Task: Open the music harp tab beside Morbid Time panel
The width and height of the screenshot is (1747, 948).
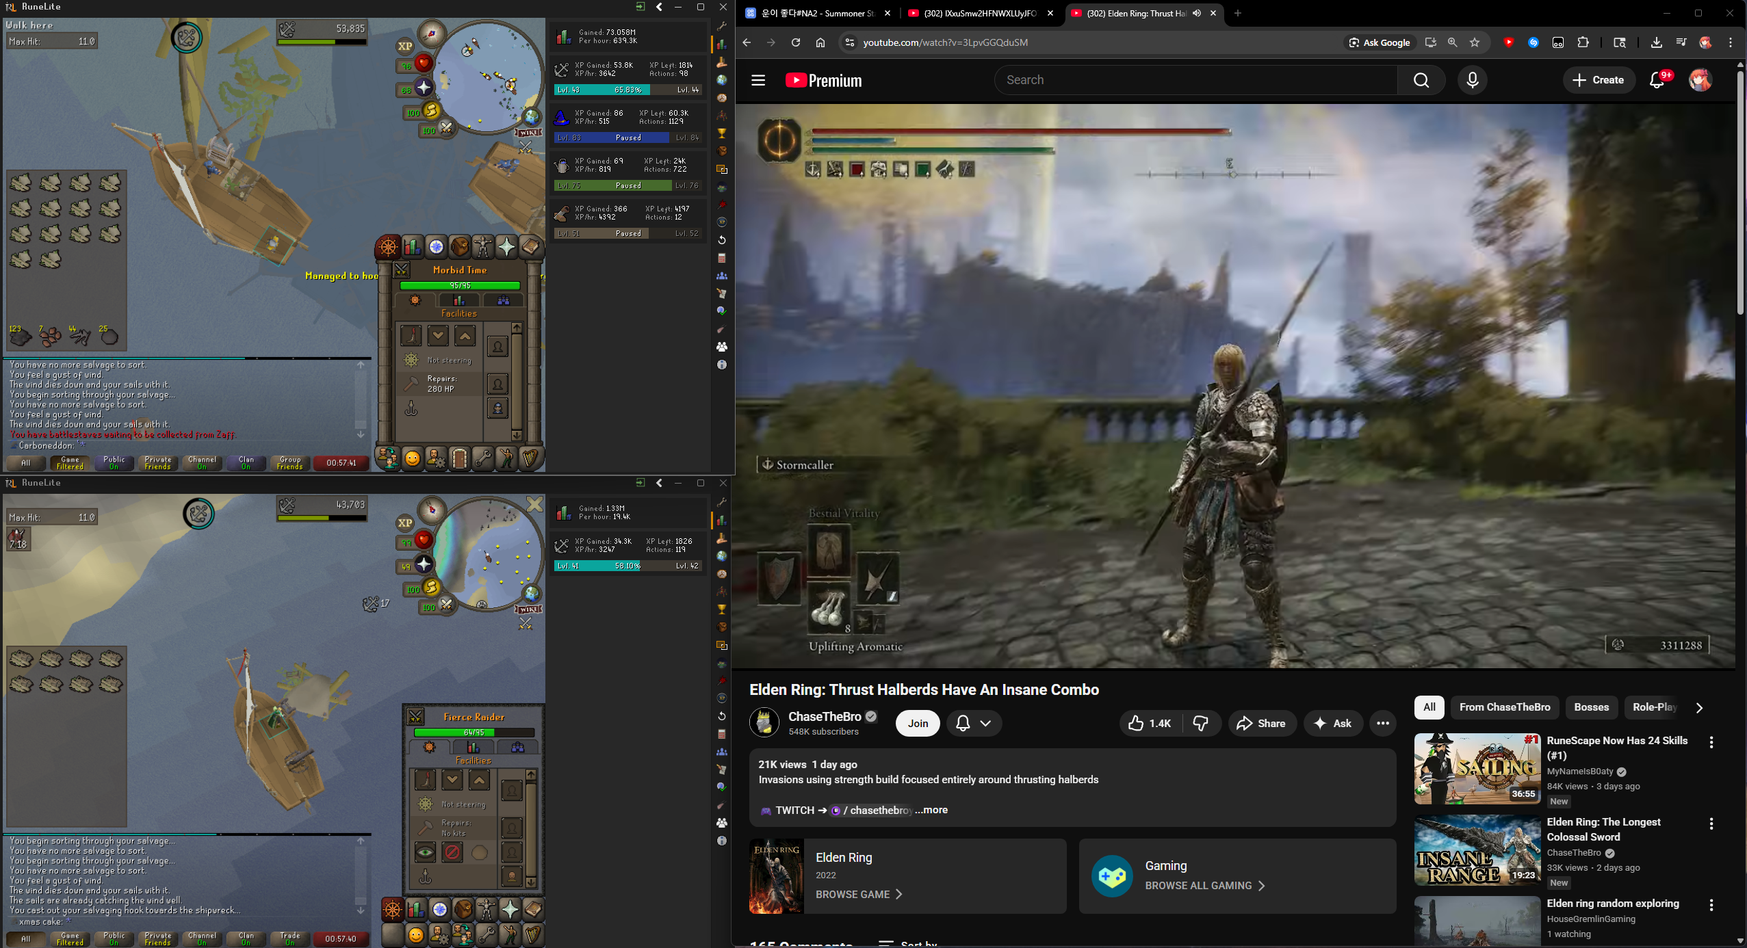Action: point(530,458)
